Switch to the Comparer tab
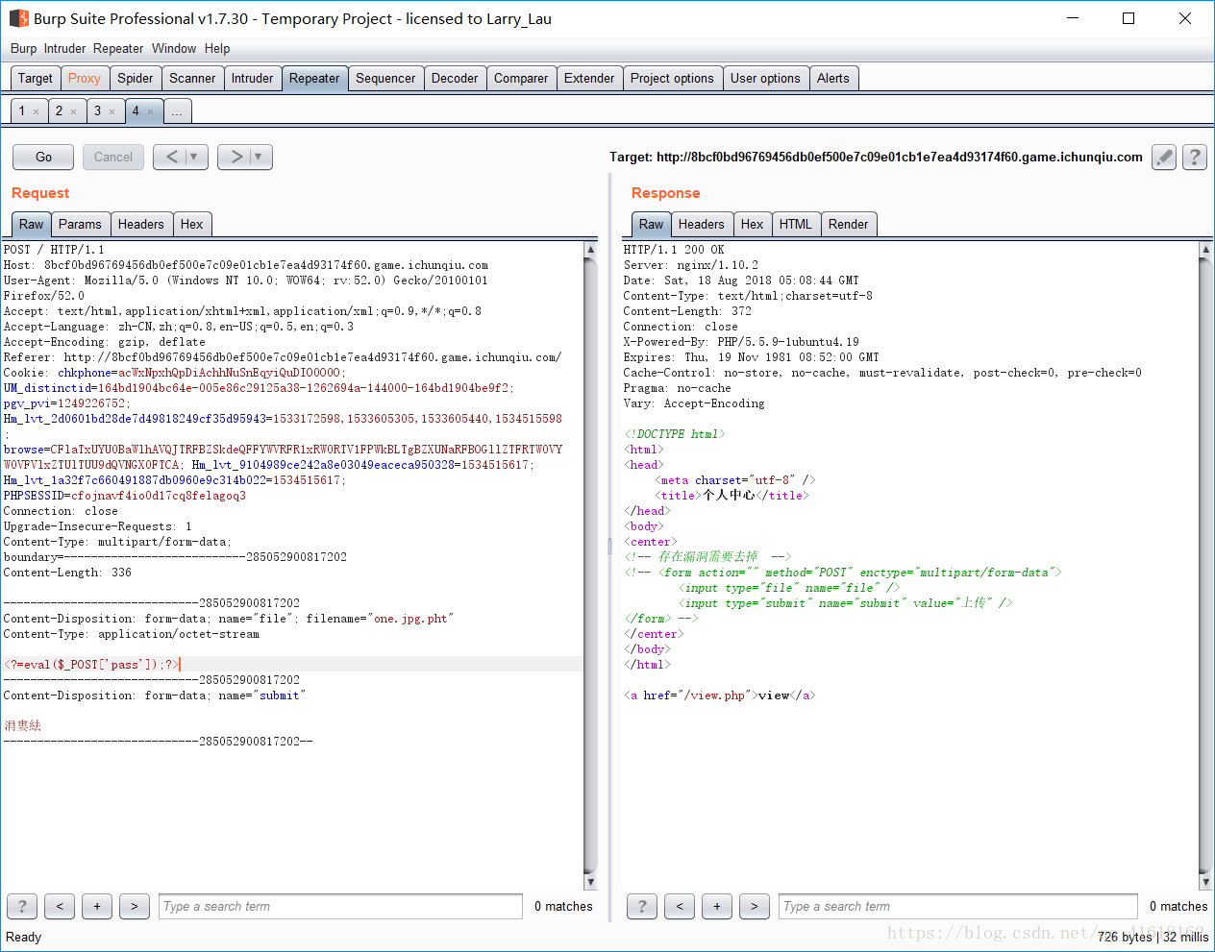The width and height of the screenshot is (1215, 952). 521,78
